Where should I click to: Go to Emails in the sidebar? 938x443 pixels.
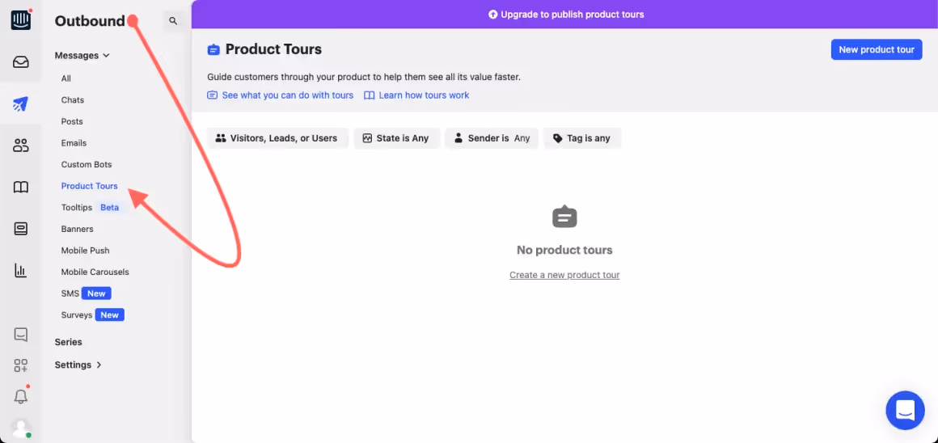click(x=74, y=143)
